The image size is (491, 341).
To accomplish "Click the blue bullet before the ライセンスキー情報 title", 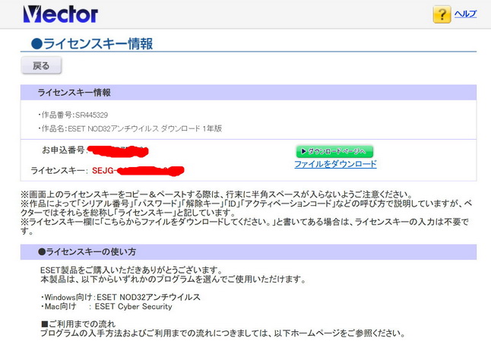I will 36,44.
